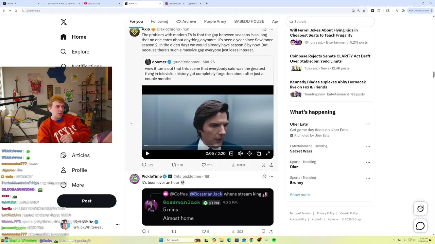The image size is (435, 244).
Task: Open the Grok floating button
Action: tap(420, 209)
